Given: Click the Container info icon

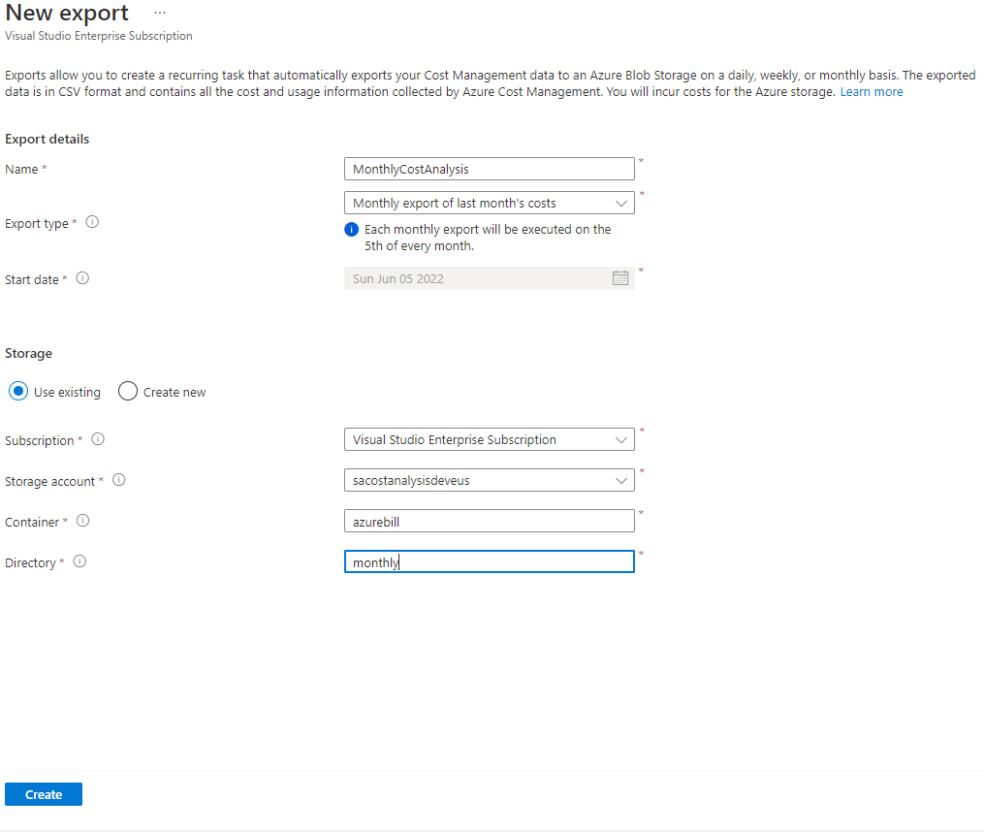Looking at the screenshot, I should (x=82, y=521).
